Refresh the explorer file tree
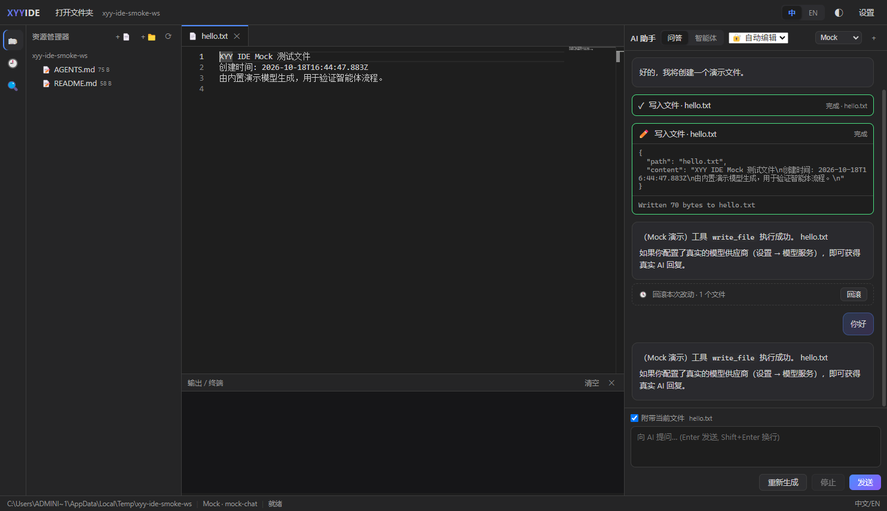Viewport: 887px width, 511px height. 169,36
